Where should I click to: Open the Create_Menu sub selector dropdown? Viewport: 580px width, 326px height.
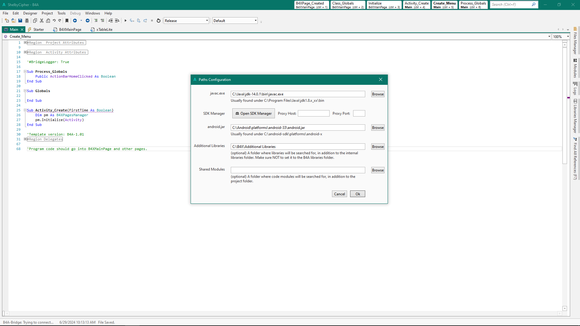point(549,37)
